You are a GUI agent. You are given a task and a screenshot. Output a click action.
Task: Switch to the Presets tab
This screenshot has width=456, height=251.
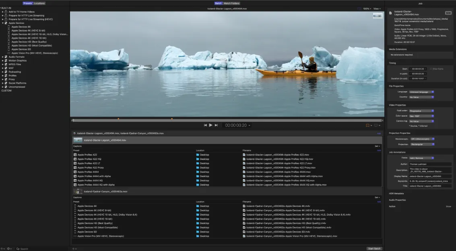pos(28,3)
